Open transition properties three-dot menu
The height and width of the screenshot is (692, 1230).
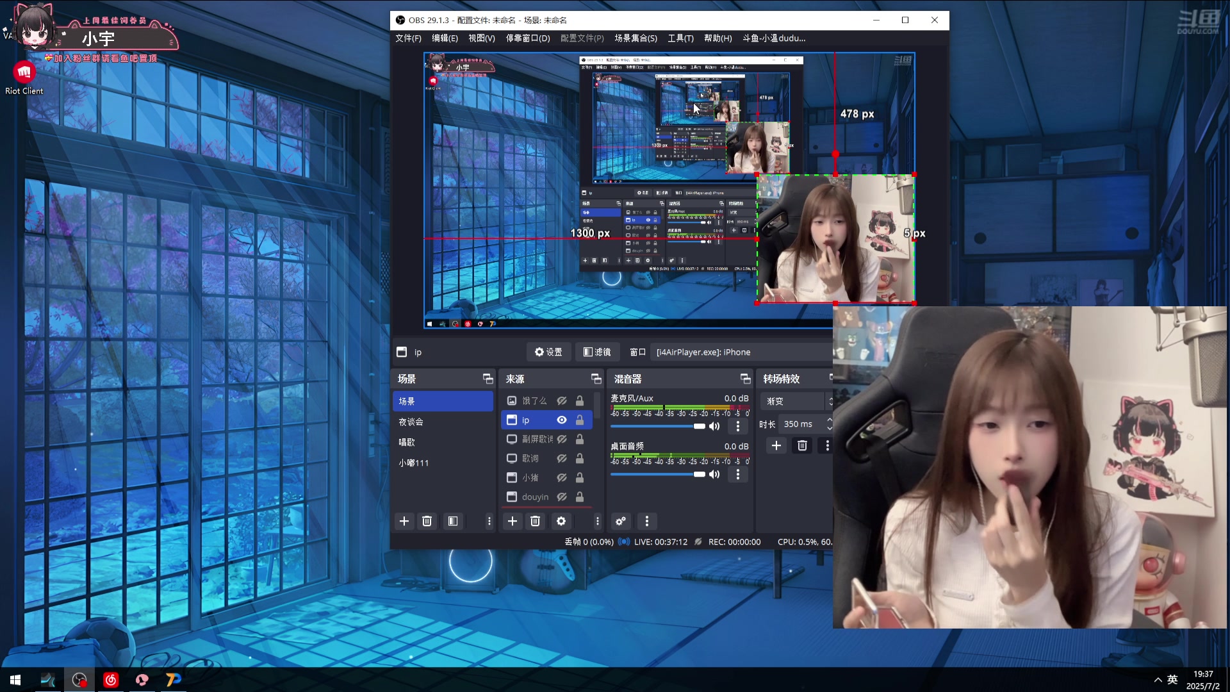(827, 445)
